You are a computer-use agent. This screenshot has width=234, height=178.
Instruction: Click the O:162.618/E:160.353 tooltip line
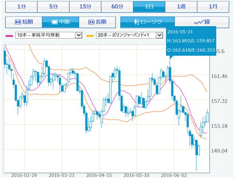point(191,50)
